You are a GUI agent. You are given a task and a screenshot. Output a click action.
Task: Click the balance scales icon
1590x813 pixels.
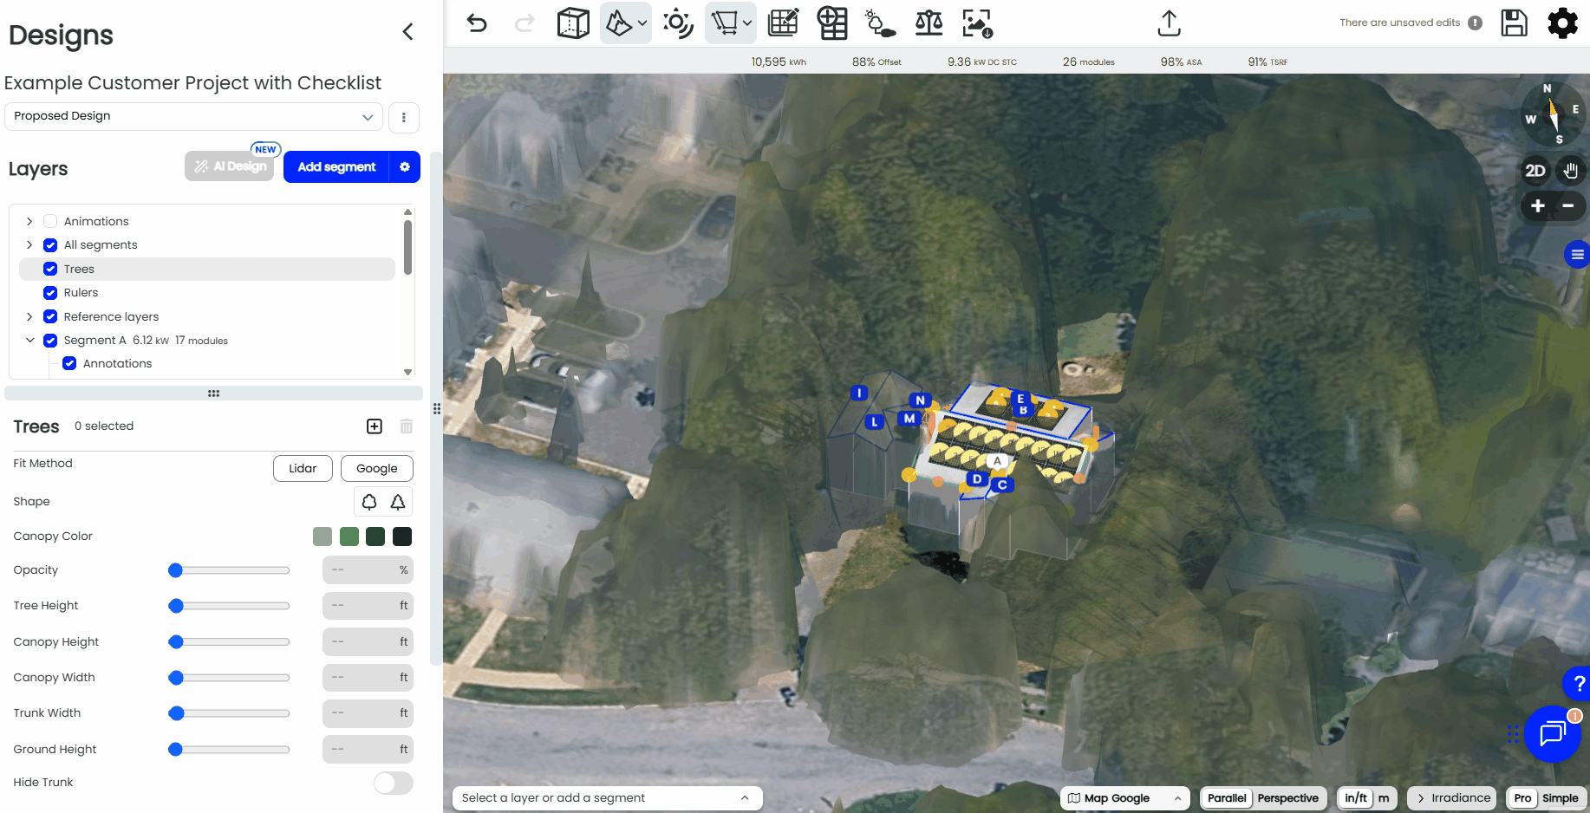tap(929, 23)
